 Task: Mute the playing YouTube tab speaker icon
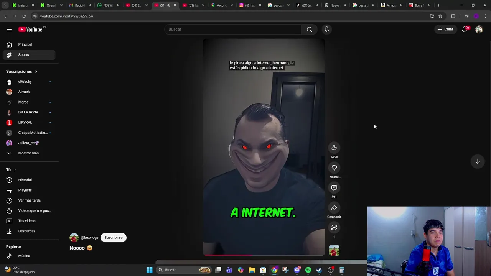click(168, 5)
